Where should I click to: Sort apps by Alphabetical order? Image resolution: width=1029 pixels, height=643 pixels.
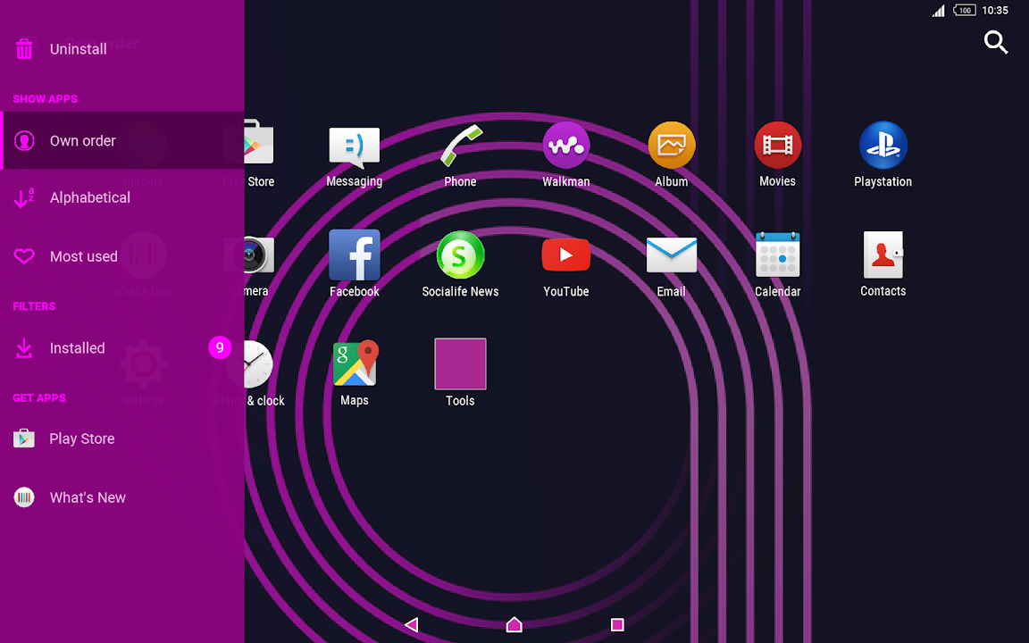(89, 198)
